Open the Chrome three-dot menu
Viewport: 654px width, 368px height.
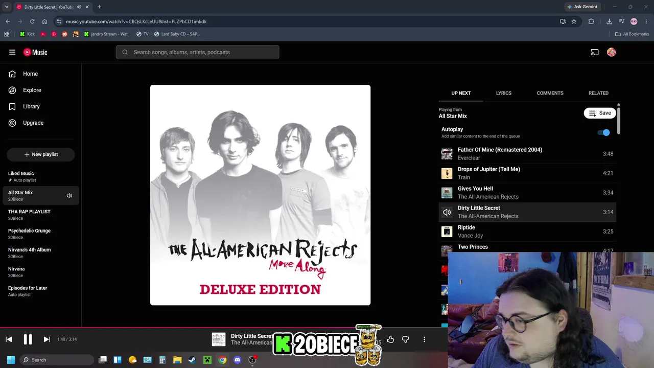point(646,21)
